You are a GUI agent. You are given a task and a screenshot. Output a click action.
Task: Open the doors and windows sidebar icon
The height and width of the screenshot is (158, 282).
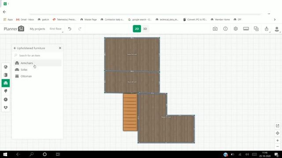click(6, 75)
